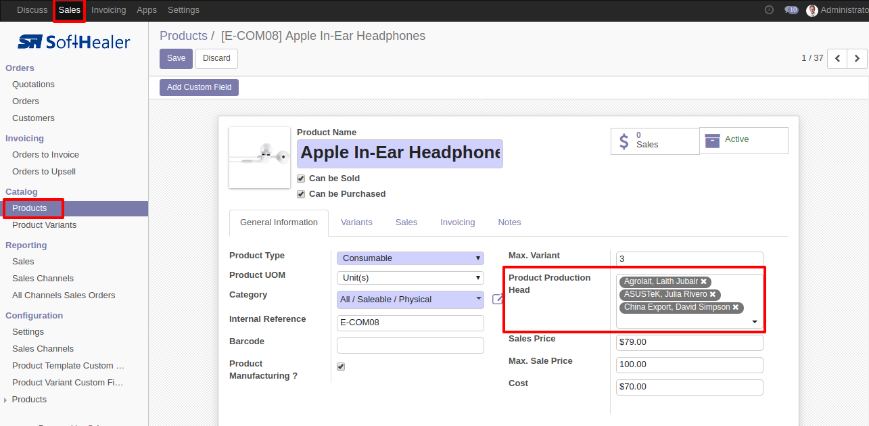This screenshot has height=426, width=869.
Task: Toggle Product Manufacturing checkbox
Action: 341,366
